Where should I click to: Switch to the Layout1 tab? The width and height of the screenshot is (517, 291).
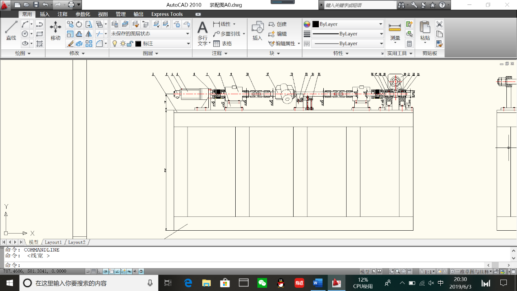53,242
